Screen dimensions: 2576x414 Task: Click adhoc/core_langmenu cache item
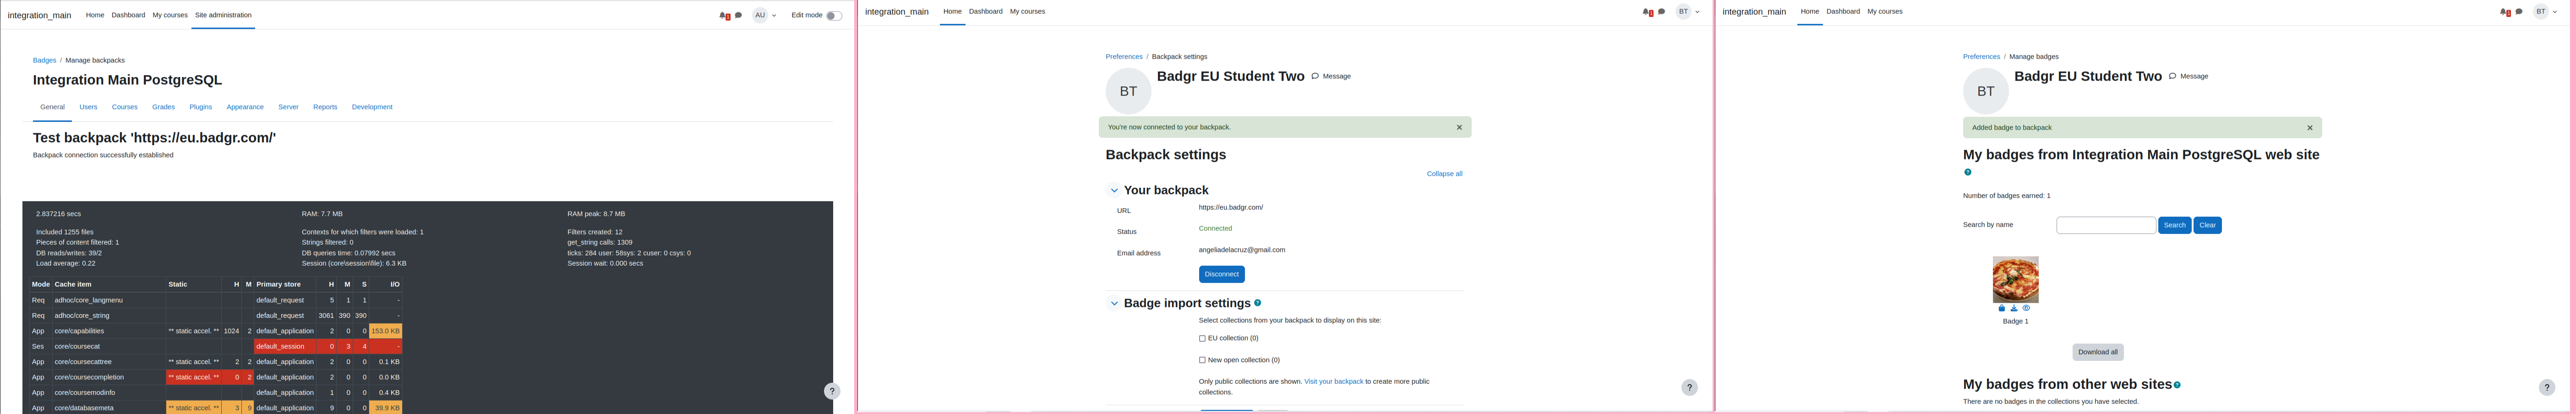89,300
